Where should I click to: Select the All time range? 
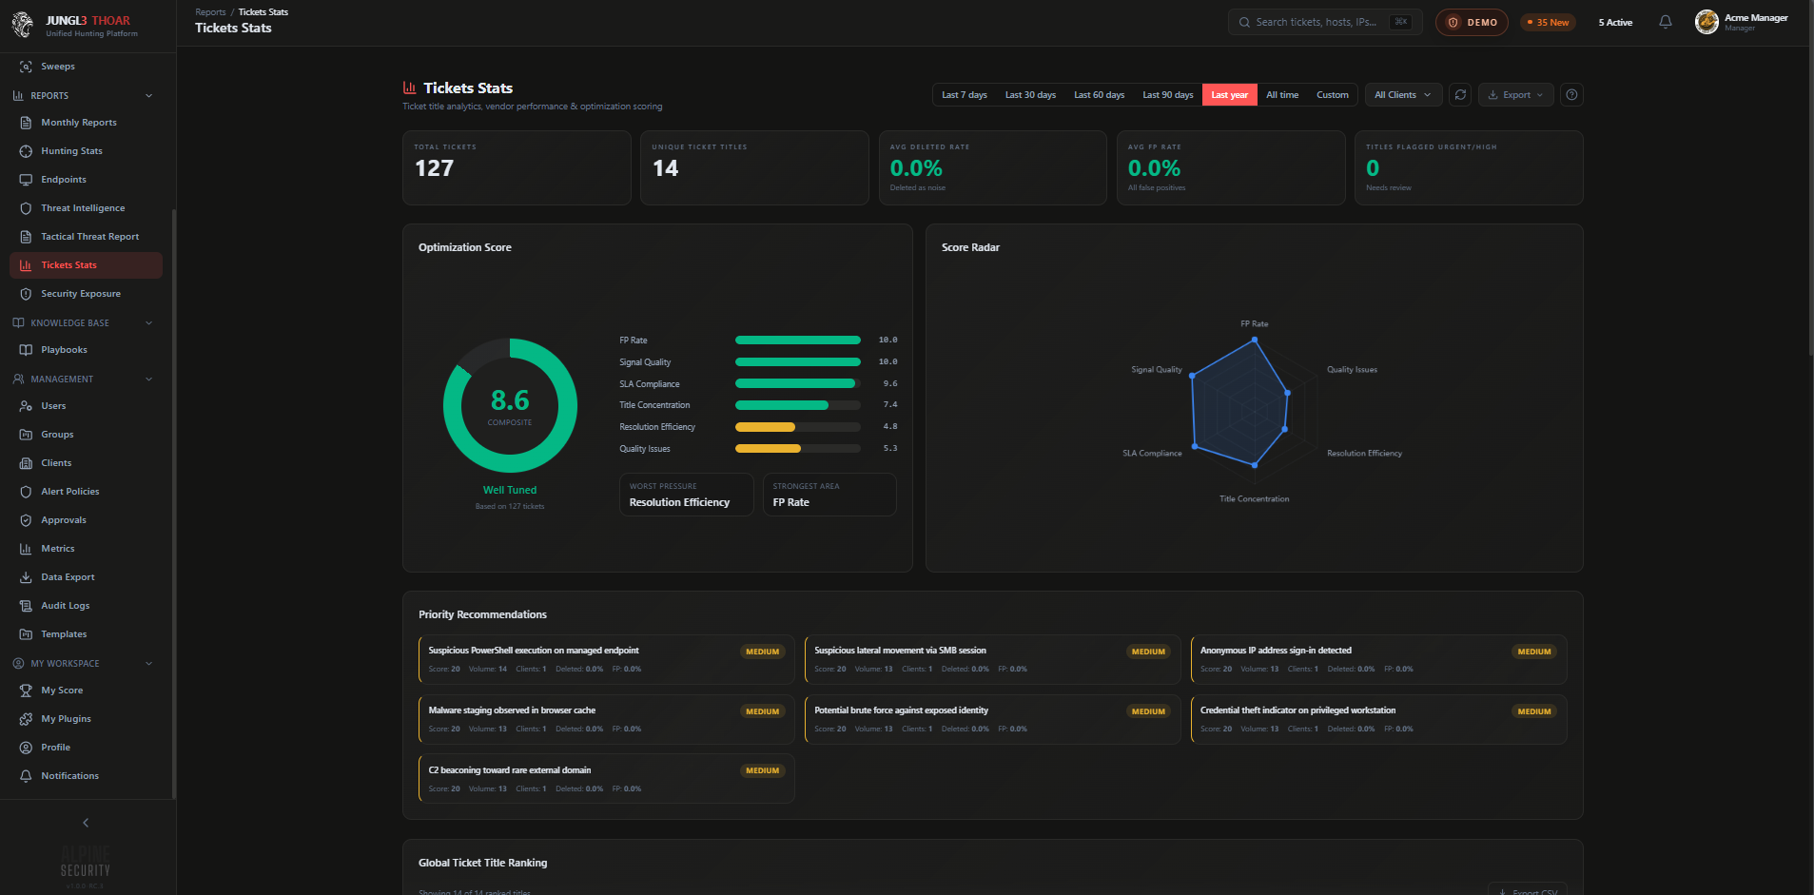click(1282, 95)
